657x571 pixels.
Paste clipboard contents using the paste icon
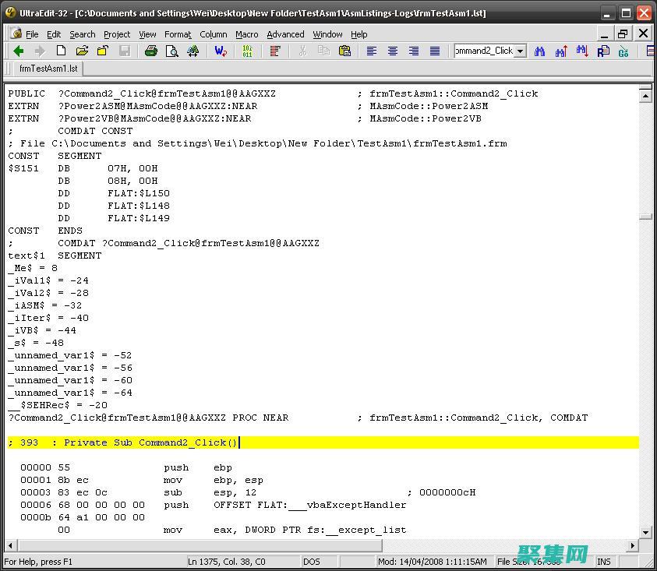(x=344, y=51)
